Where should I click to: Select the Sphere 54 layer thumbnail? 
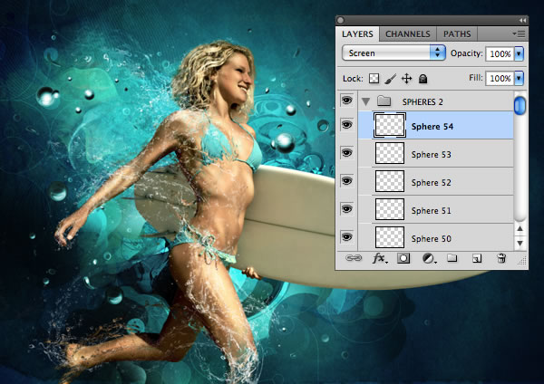click(x=390, y=125)
